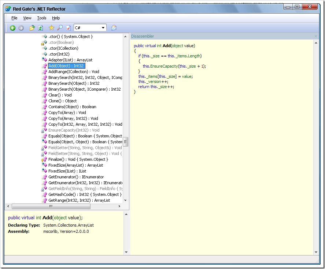Click the icon beside GetFieldInfo(String, String)
Image resolution: width=325 pixels, height=269 pixels.
click(x=44, y=189)
